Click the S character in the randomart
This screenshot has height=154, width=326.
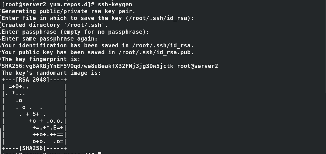(x=34, y=114)
